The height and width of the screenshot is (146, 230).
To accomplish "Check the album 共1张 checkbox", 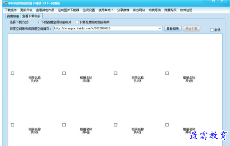I will [13, 73].
